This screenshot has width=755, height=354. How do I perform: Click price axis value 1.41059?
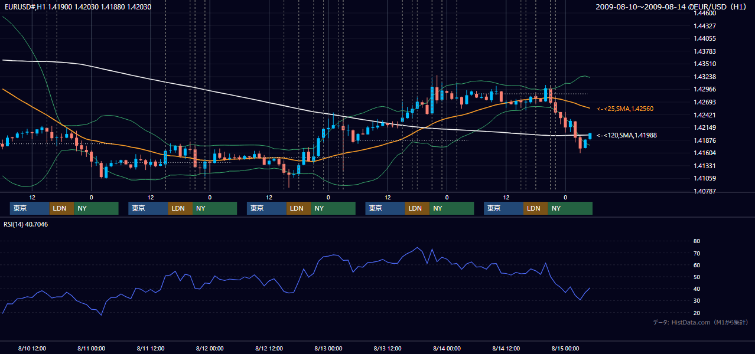[704, 178]
